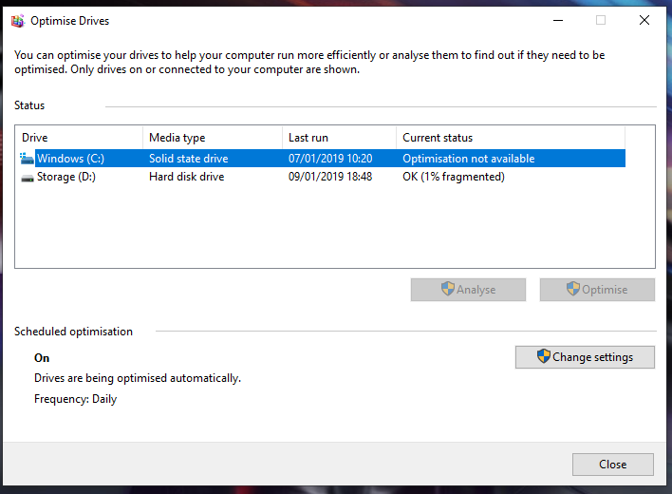The height and width of the screenshot is (494, 672).
Task: Select the Storage (D:) row name
Action: coord(66,177)
